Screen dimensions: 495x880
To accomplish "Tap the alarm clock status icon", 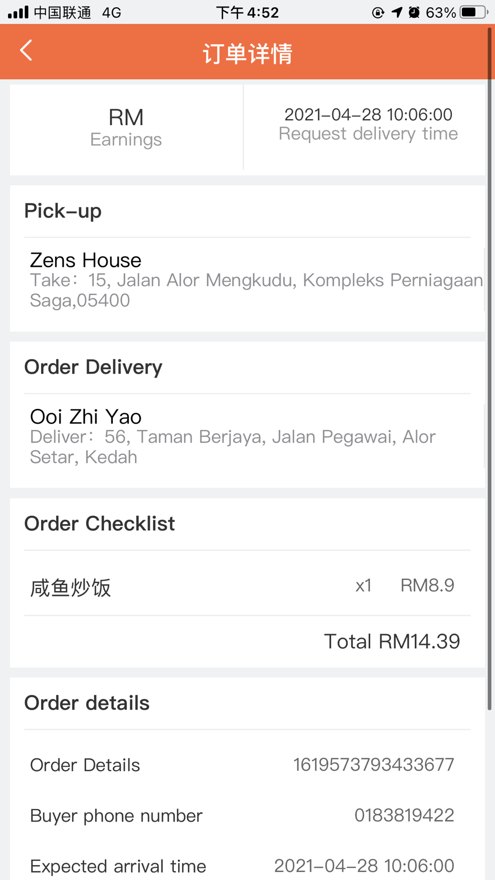I will (x=414, y=12).
